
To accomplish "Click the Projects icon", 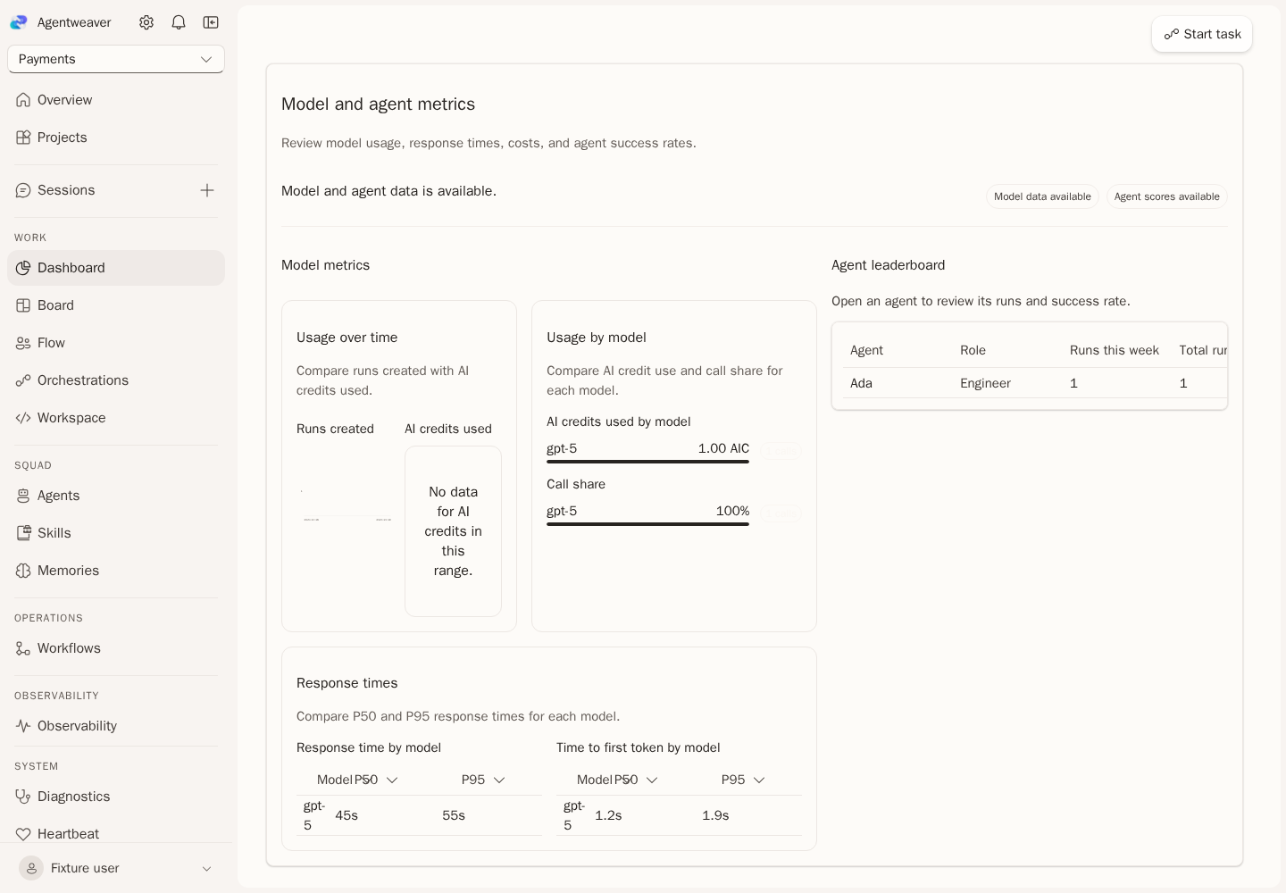I will tap(23, 138).
